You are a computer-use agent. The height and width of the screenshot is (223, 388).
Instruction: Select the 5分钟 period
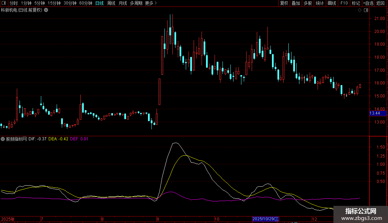pos(39,3)
